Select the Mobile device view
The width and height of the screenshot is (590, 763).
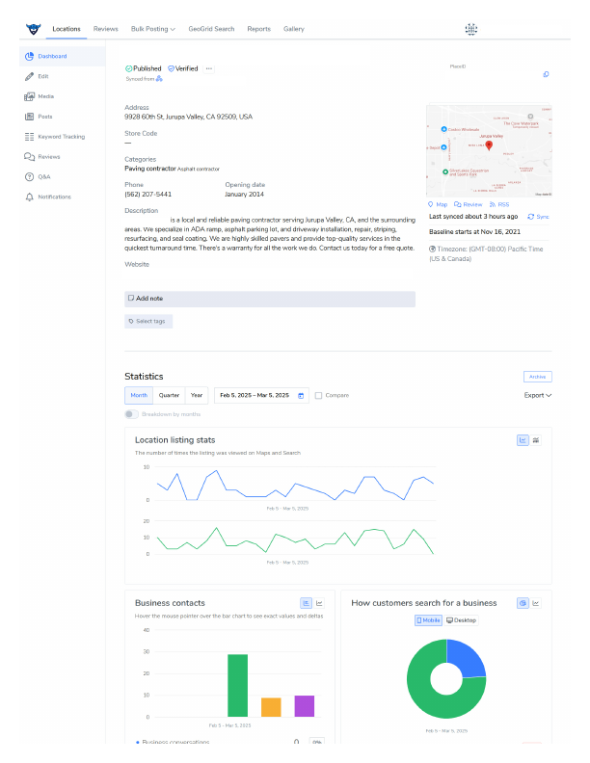428,620
